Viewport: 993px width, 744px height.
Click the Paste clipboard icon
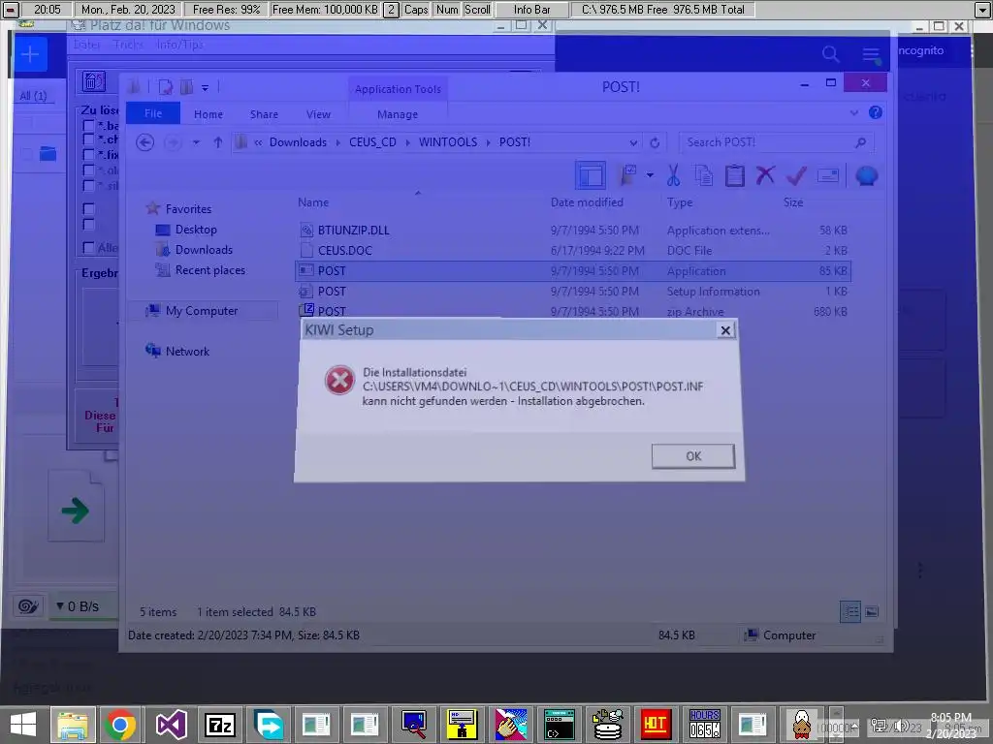735,175
